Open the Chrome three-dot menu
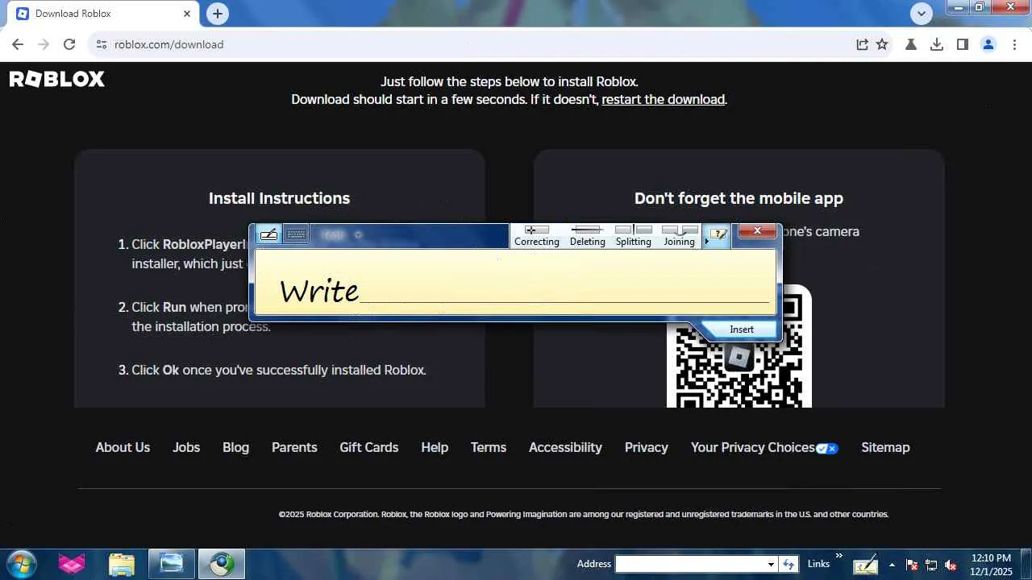Image resolution: width=1032 pixels, height=580 pixels. [1014, 44]
